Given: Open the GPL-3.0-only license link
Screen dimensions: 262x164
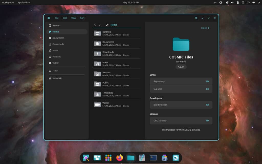Looking at the screenshot, I should (x=181, y=120).
